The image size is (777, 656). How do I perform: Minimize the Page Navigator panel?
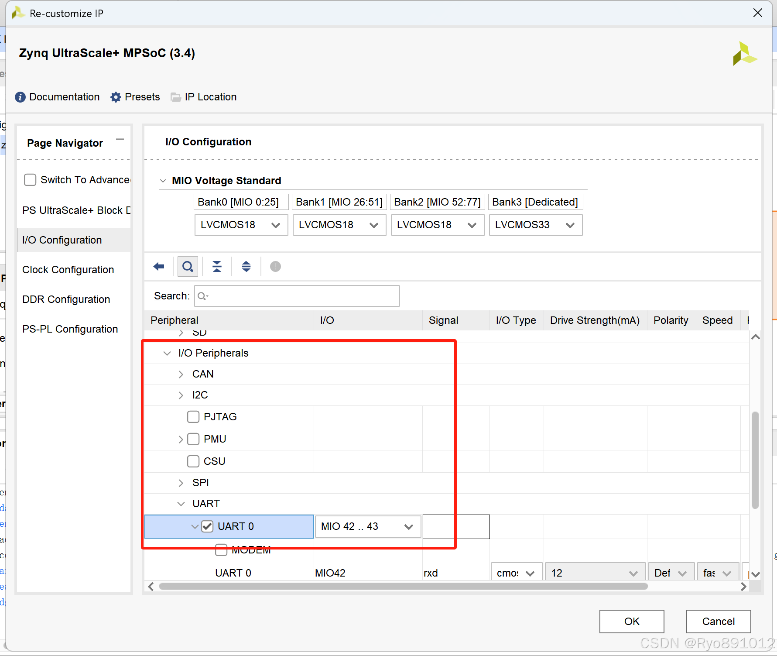(x=120, y=140)
